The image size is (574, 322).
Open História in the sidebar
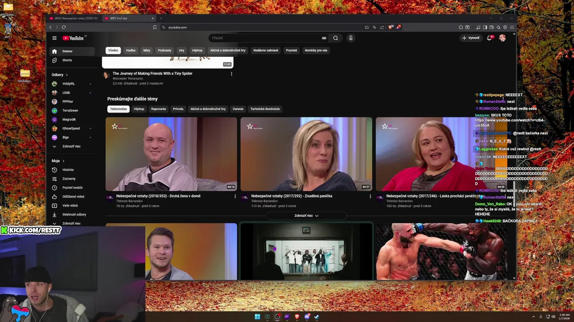click(x=72, y=169)
